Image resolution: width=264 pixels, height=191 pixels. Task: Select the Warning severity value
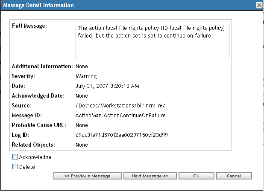[x=86, y=76]
